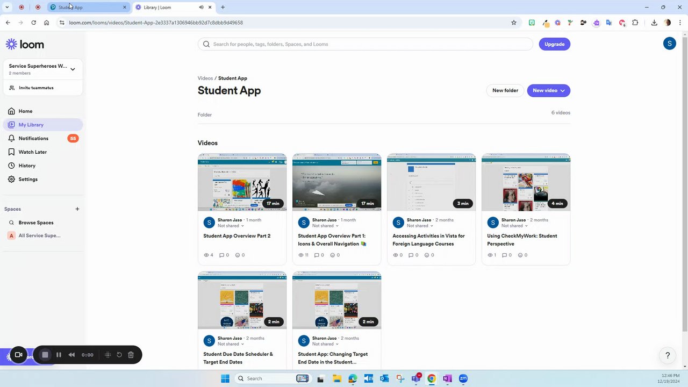Click the drag-handle dots icon in recorder bar
The image size is (688, 387).
pyautogui.click(x=107, y=355)
